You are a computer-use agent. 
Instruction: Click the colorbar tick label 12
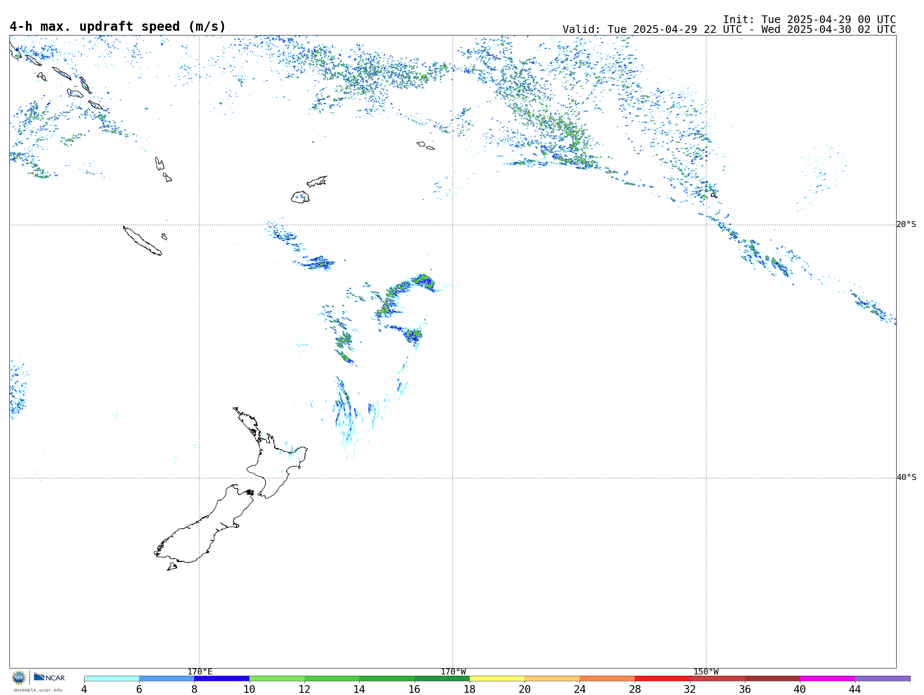(305, 689)
